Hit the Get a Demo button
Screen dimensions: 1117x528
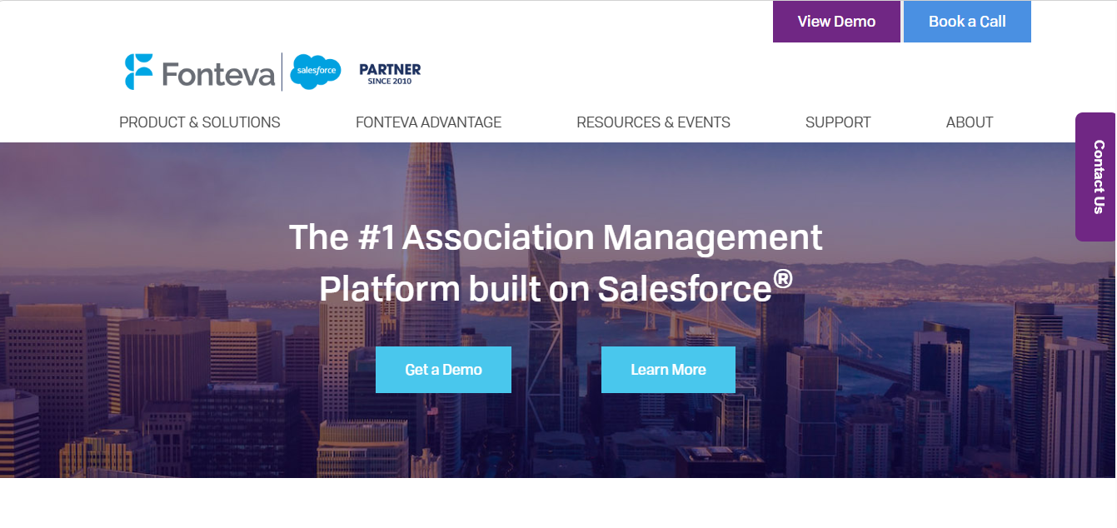point(443,370)
